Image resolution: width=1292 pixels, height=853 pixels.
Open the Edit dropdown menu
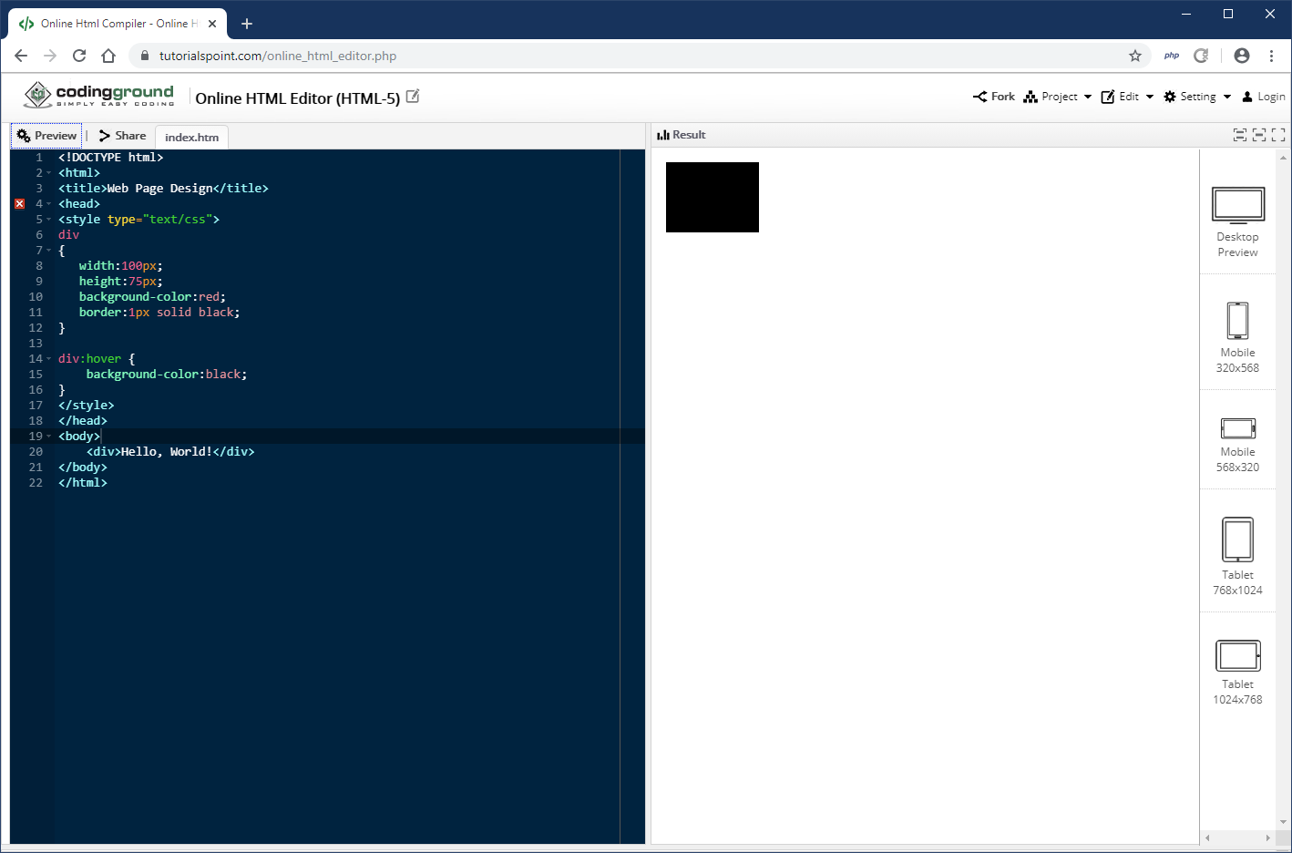coord(1127,97)
